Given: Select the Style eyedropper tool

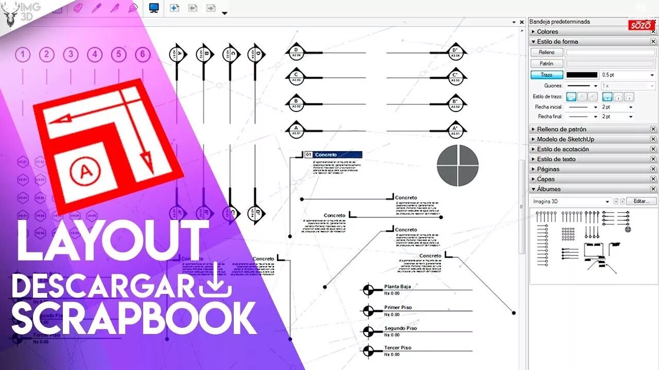Looking at the screenshot, I should pyautogui.click(x=96, y=8).
